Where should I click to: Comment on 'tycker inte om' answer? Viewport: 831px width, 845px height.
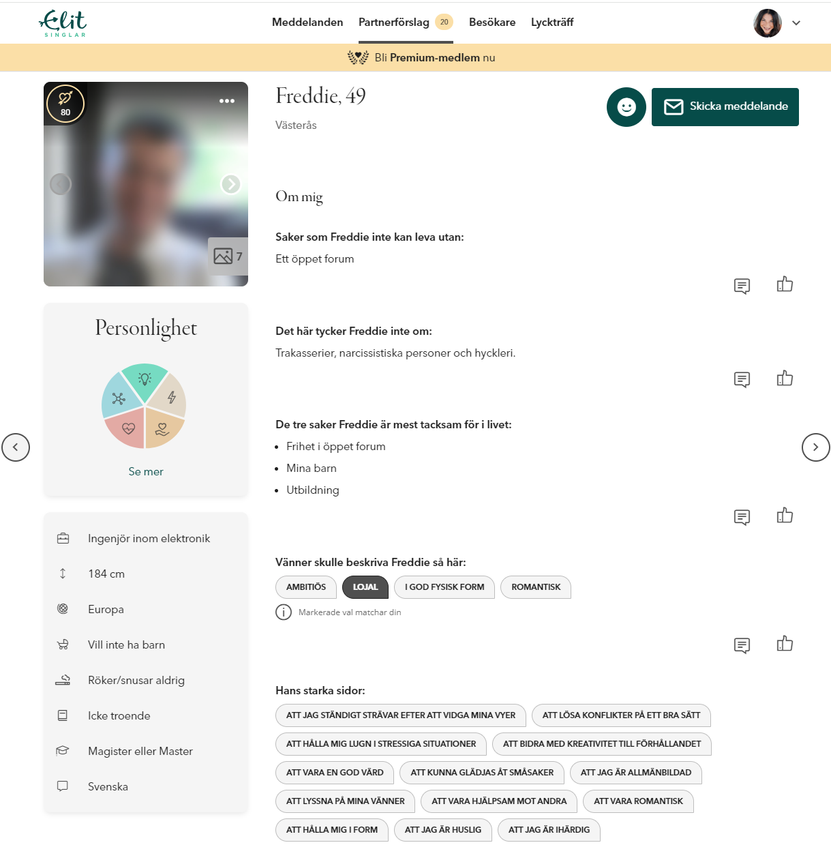742,380
